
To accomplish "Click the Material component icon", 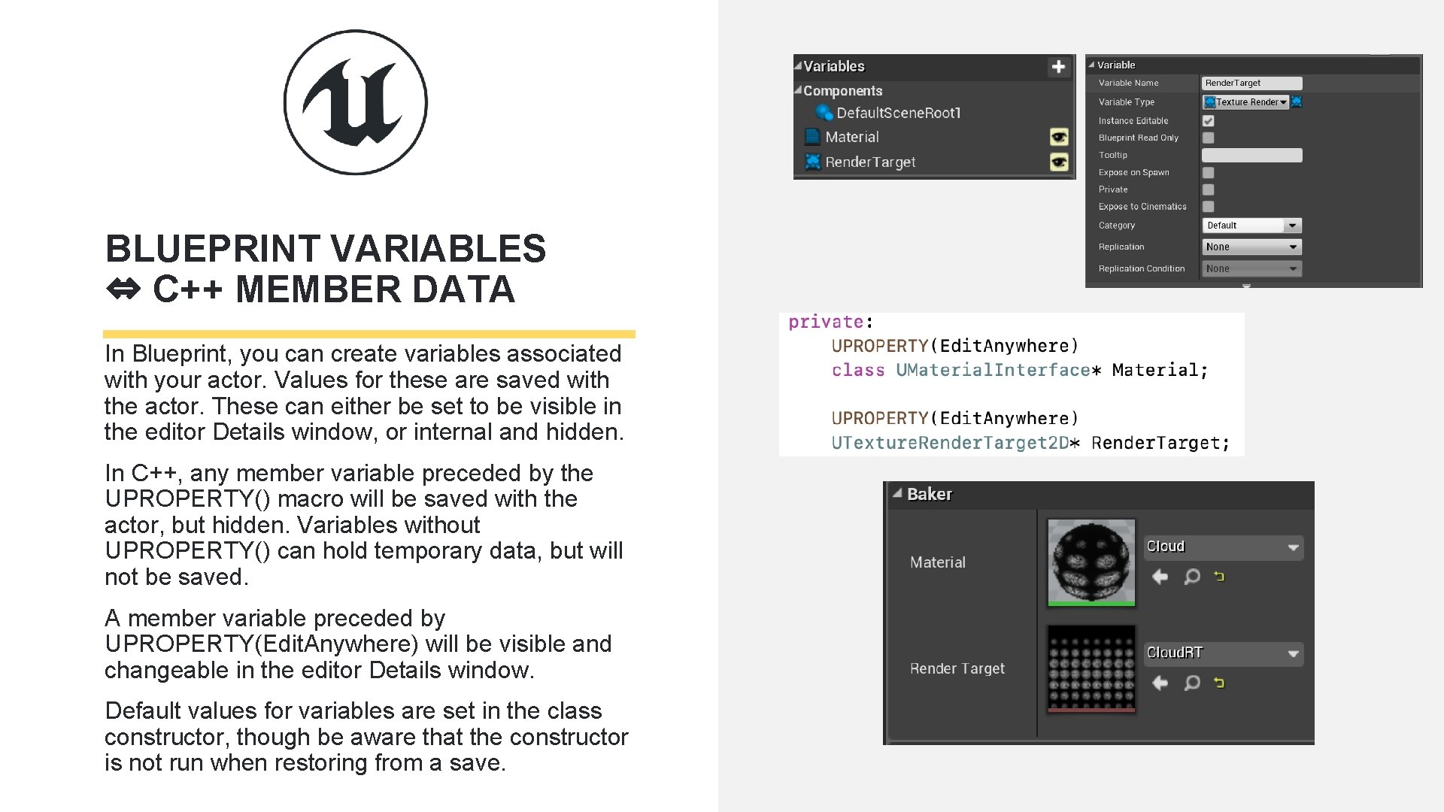I will tap(813, 138).
